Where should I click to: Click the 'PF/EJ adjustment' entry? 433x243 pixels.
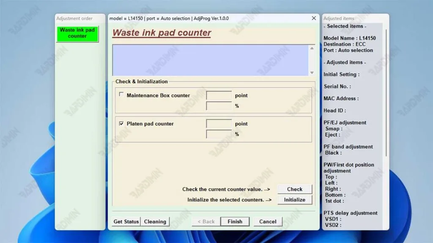(345, 123)
